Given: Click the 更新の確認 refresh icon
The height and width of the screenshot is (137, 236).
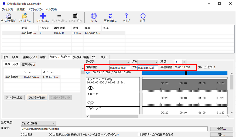Looking at the screenshot, I should pos(110,16).
